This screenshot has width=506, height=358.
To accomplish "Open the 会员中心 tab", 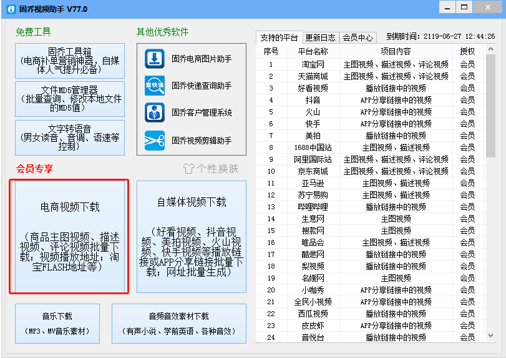I will 358,38.
